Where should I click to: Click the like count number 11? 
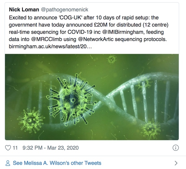coord(15,147)
